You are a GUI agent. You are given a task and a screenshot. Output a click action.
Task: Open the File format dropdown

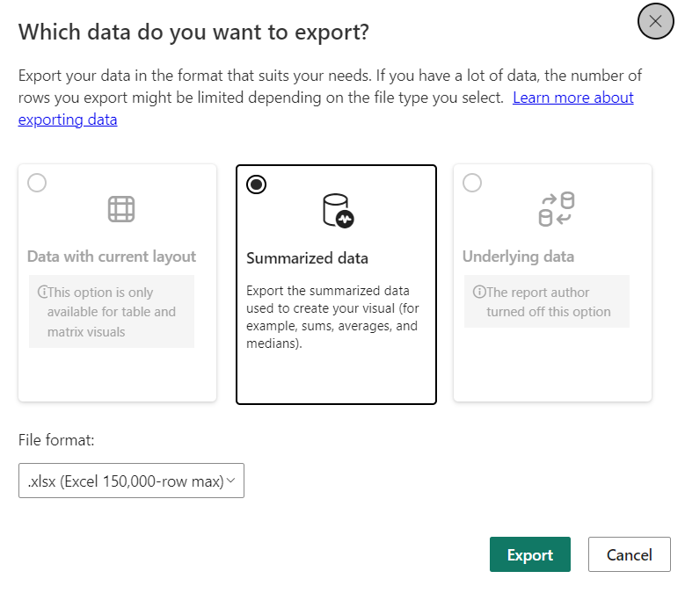pos(131,481)
